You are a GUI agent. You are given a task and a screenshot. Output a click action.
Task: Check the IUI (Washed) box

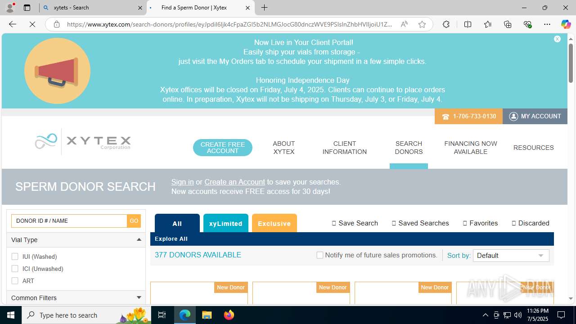(x=15, y=256)
